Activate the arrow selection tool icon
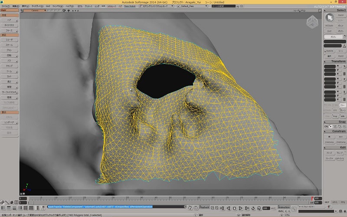Screen dimensions: 347x217 [x=330, y=18]
